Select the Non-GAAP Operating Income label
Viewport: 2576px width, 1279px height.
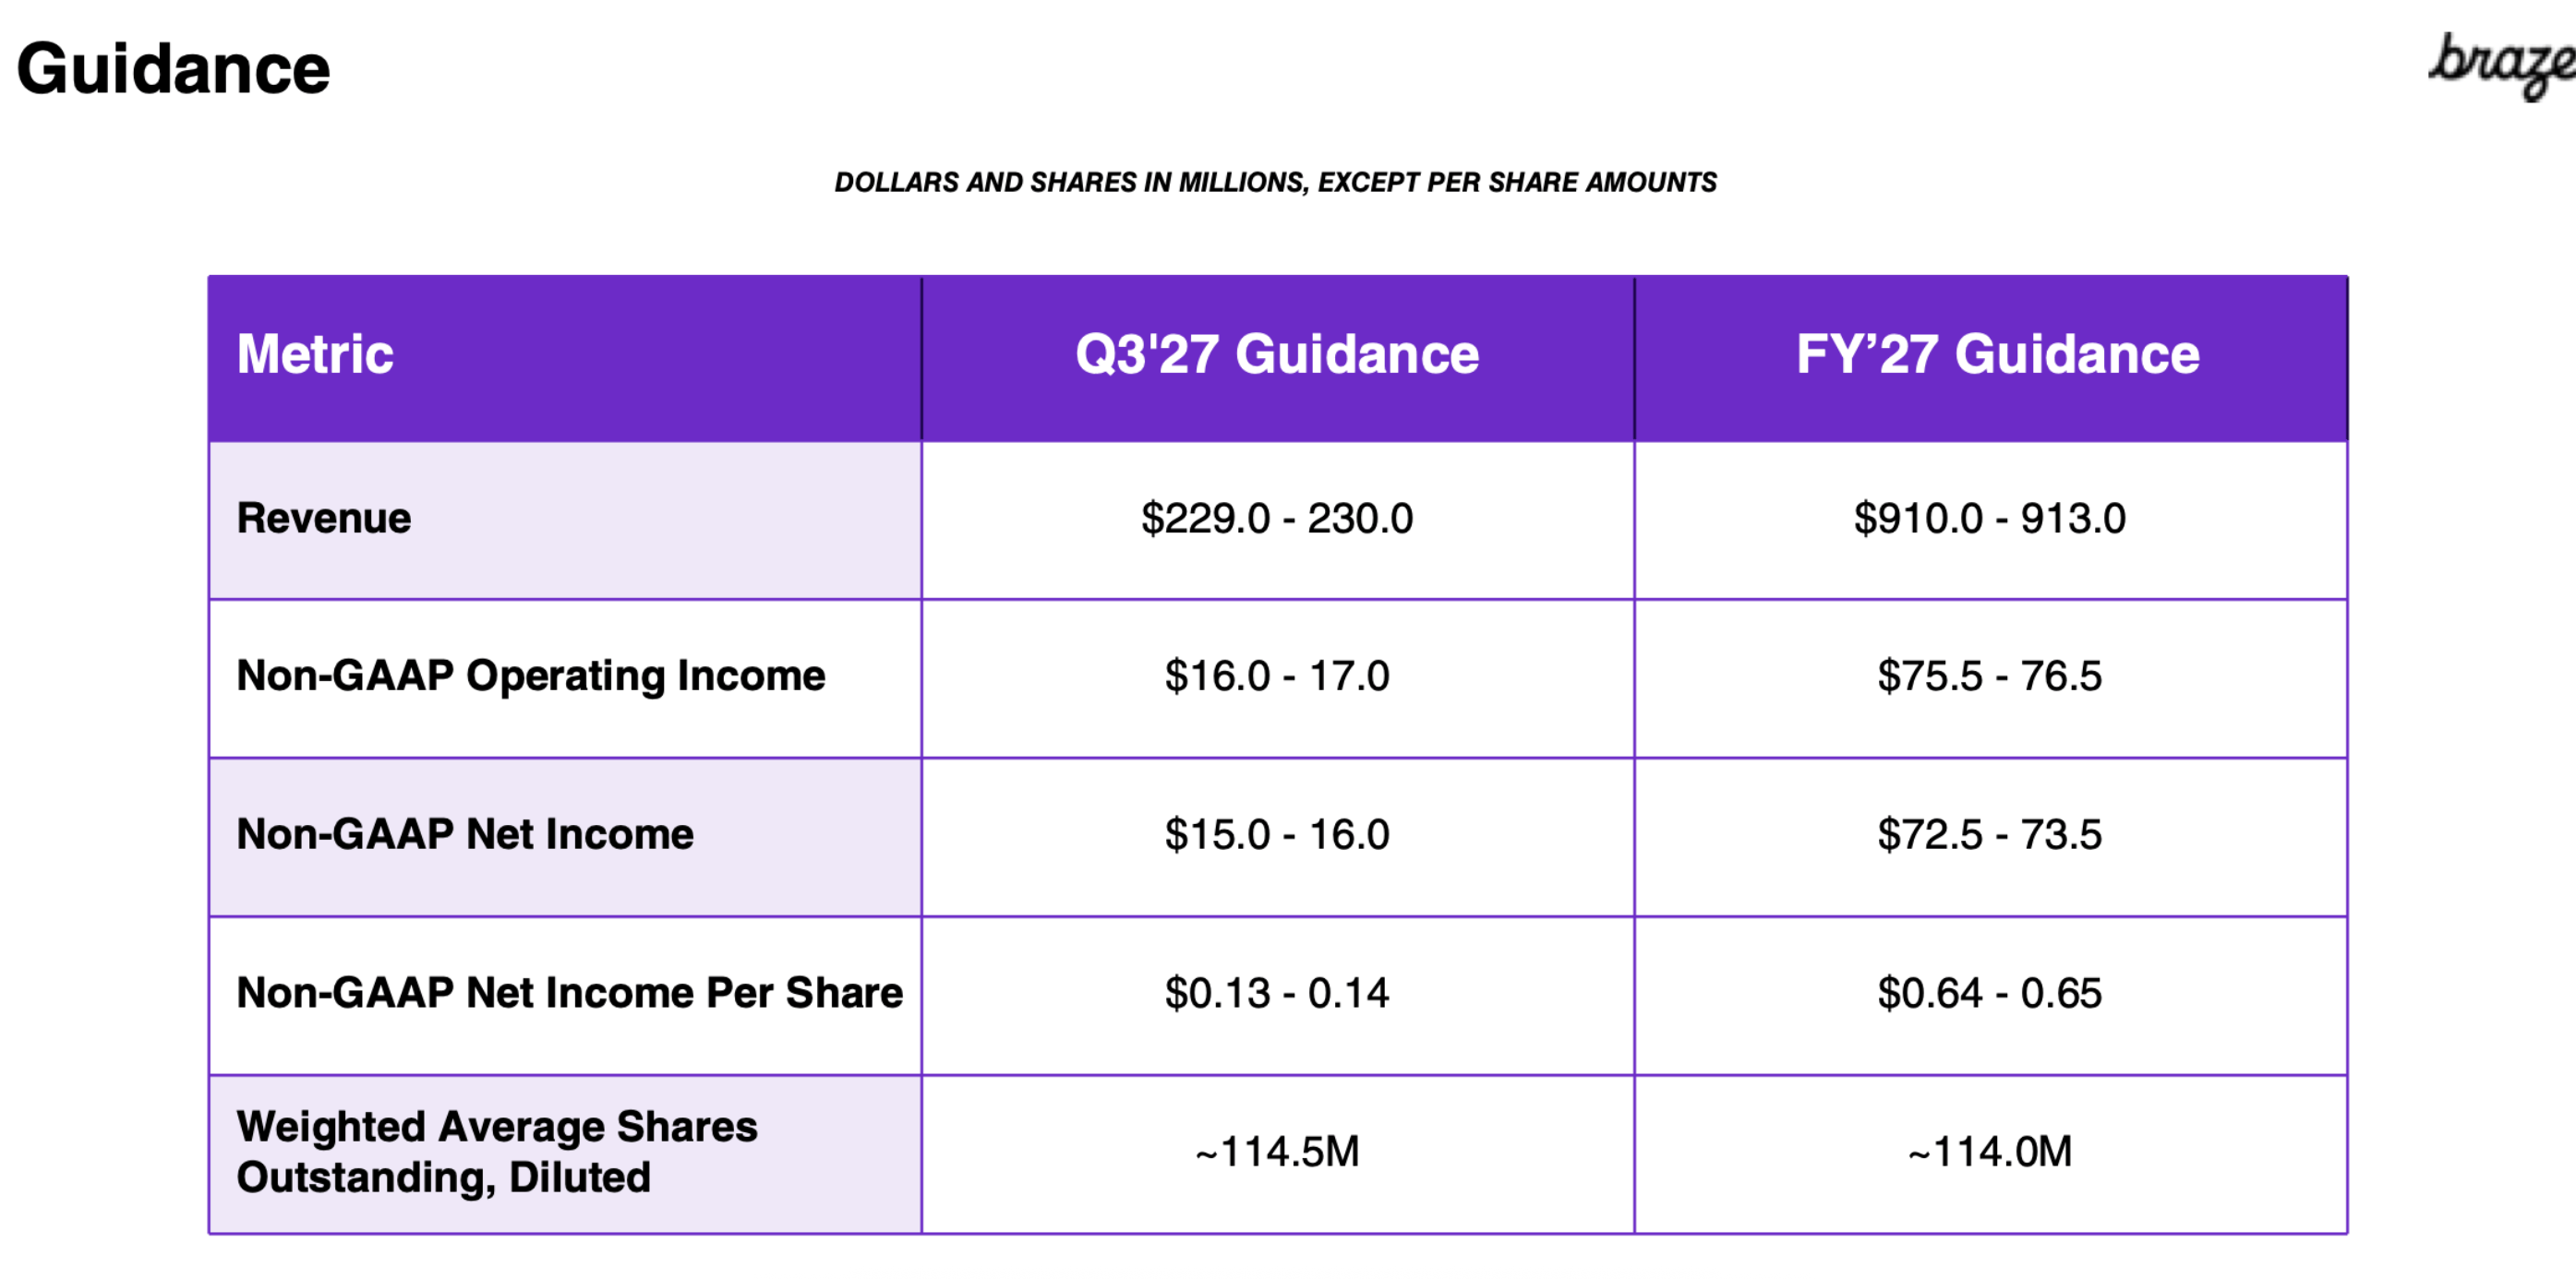(531, 676)
